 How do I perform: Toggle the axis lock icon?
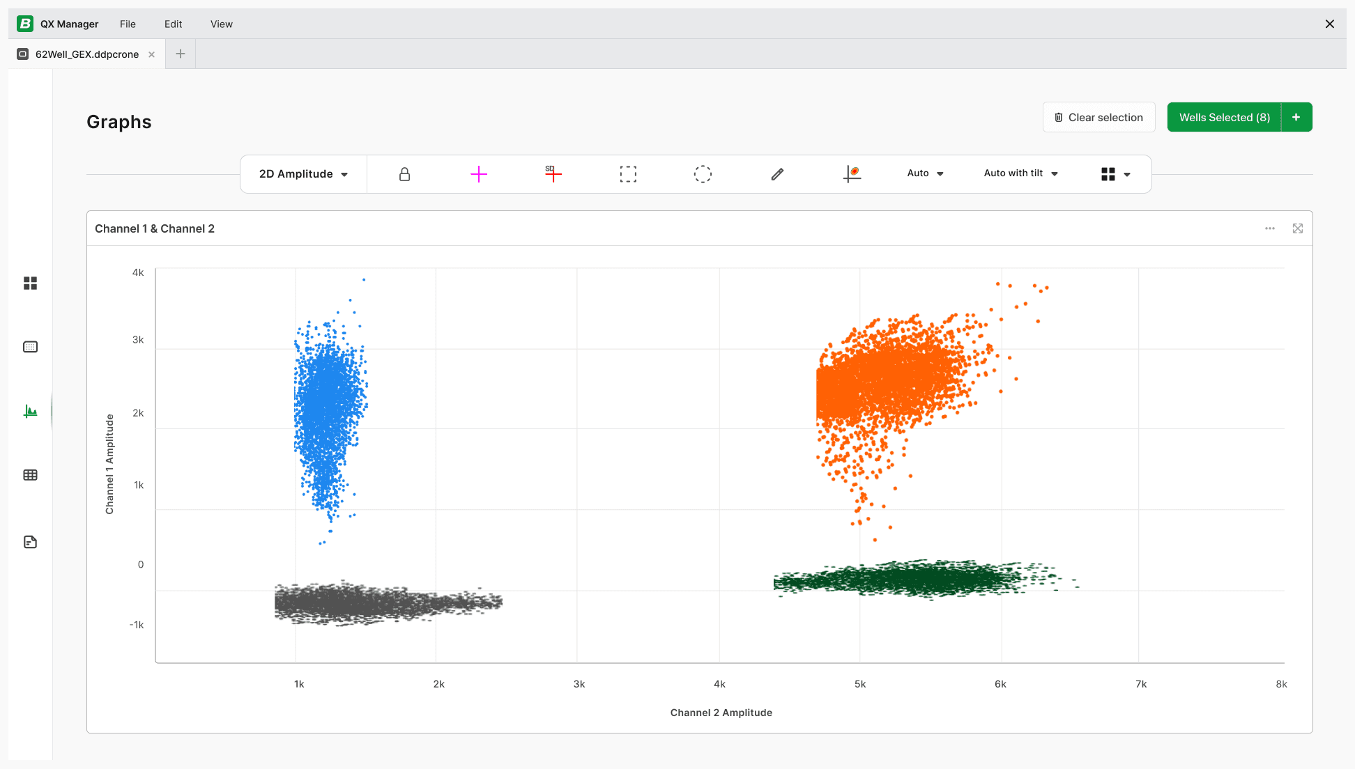404,174
